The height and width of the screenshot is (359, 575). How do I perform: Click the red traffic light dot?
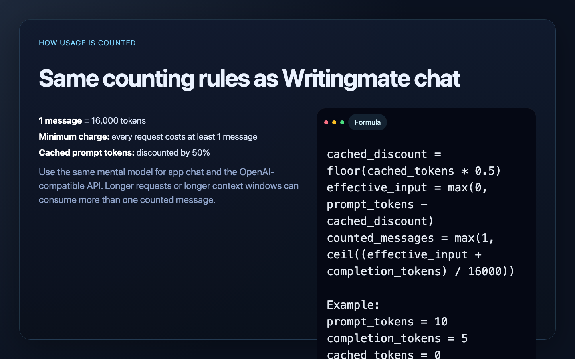tap(326, 122)
